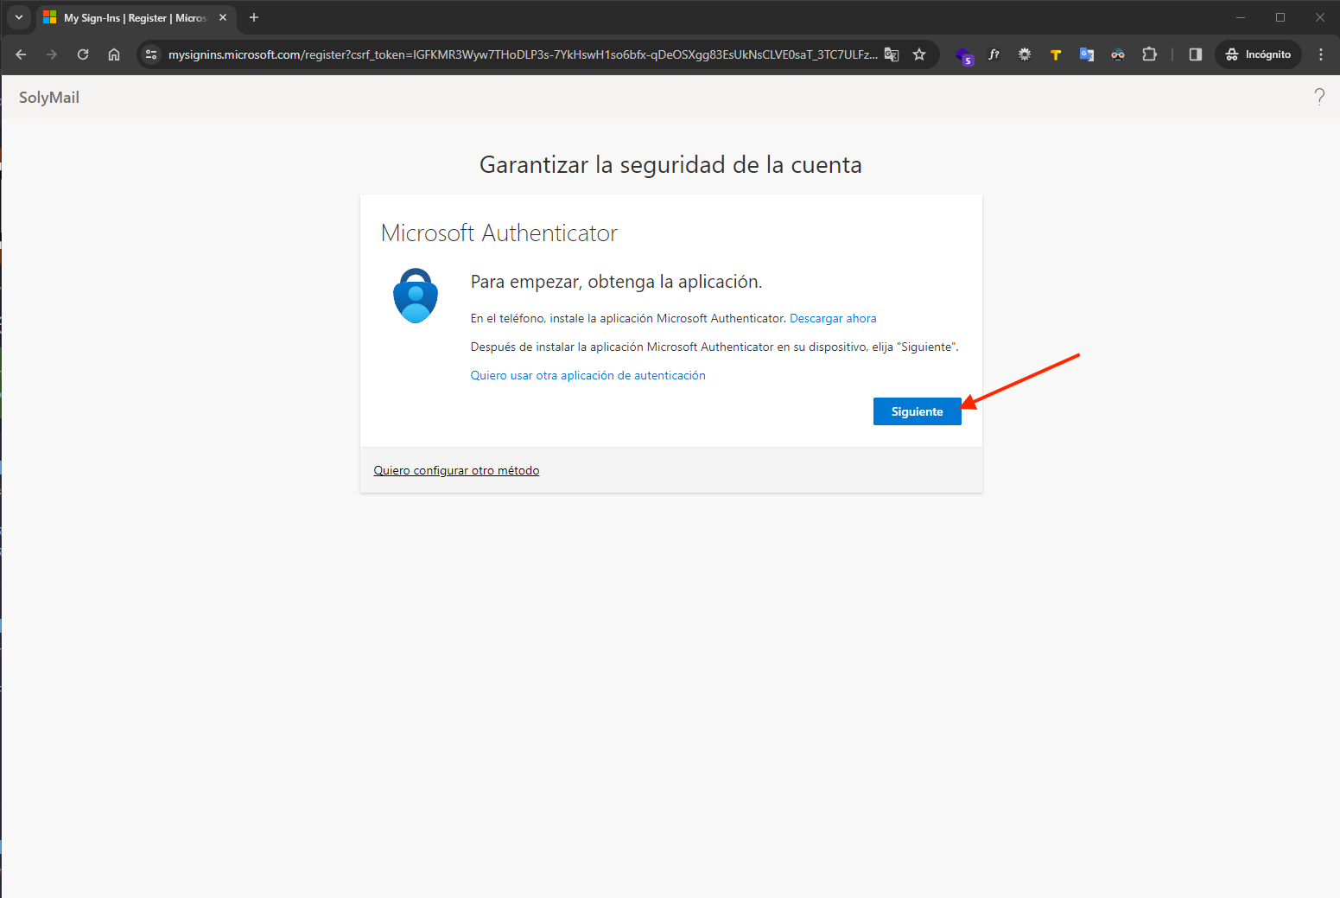
Task: Translate the page via the address bar icon
Action: click(891, 54)
